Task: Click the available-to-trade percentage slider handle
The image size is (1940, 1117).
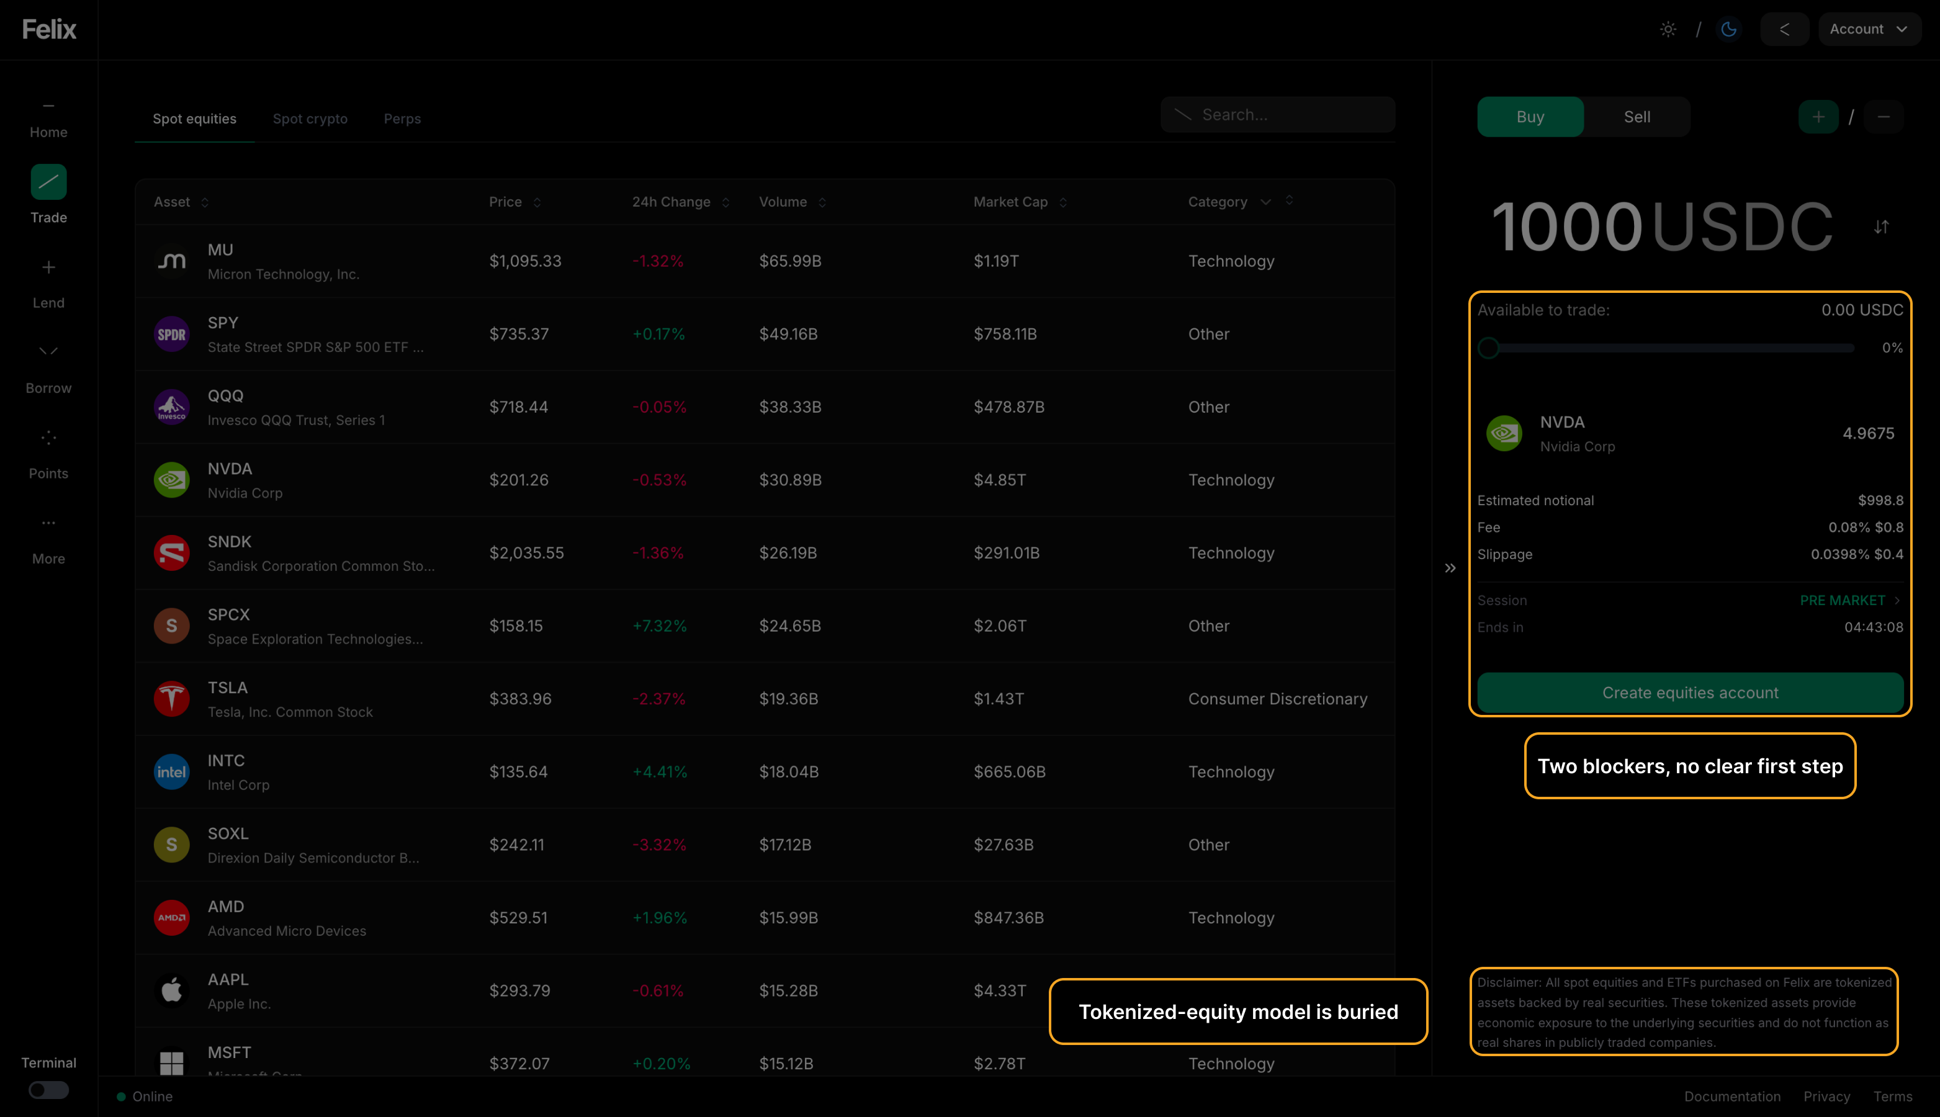Action: (1488, 348)
